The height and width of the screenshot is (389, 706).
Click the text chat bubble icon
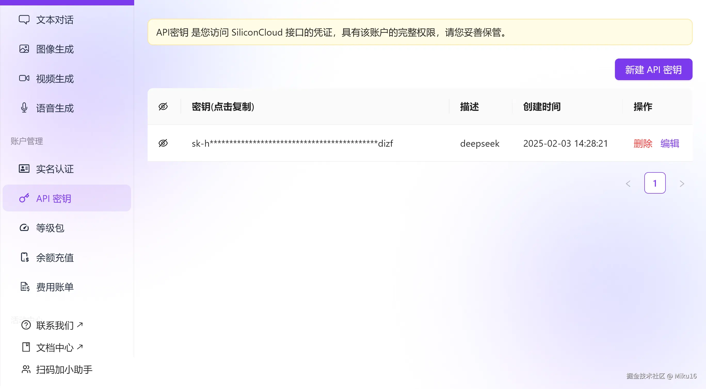tap(24, 20)
